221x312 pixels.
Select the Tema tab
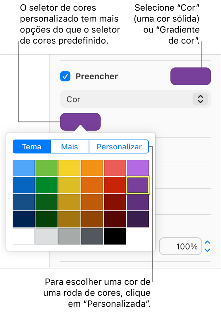tap(32, 147)
